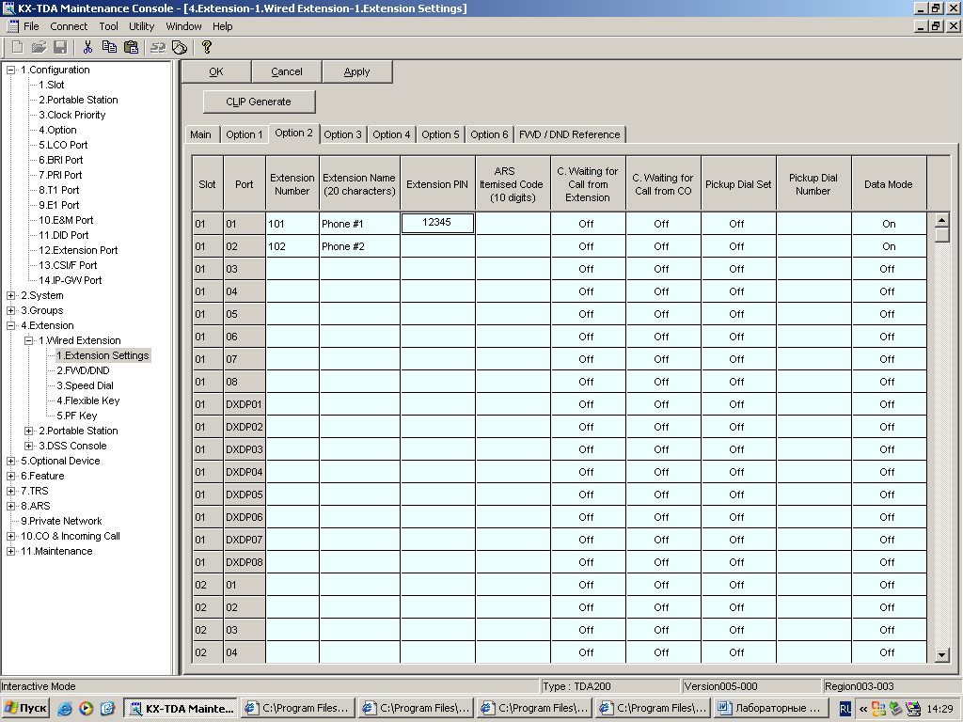Click the Пуск start button

point(25,708)
